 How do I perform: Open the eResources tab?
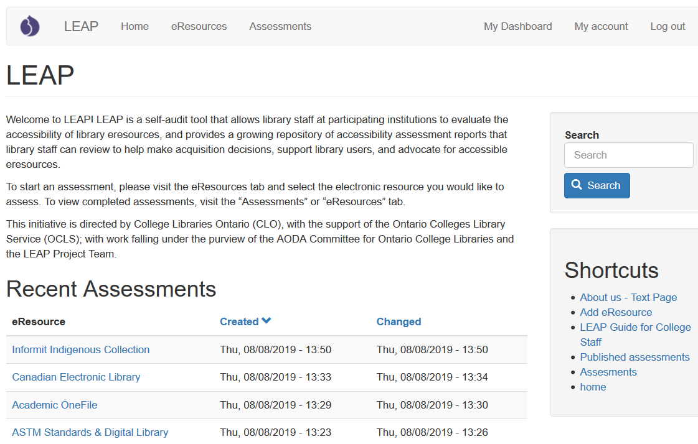coord(199,26)
